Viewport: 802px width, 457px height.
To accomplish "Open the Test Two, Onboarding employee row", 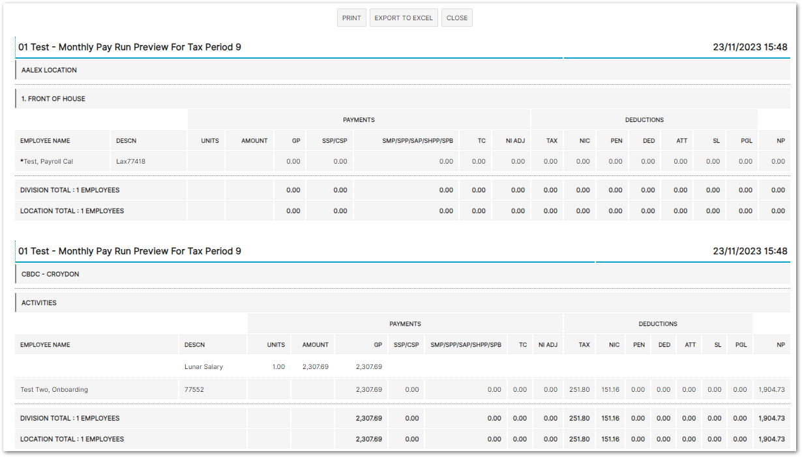I will click(x=54, y=389).
